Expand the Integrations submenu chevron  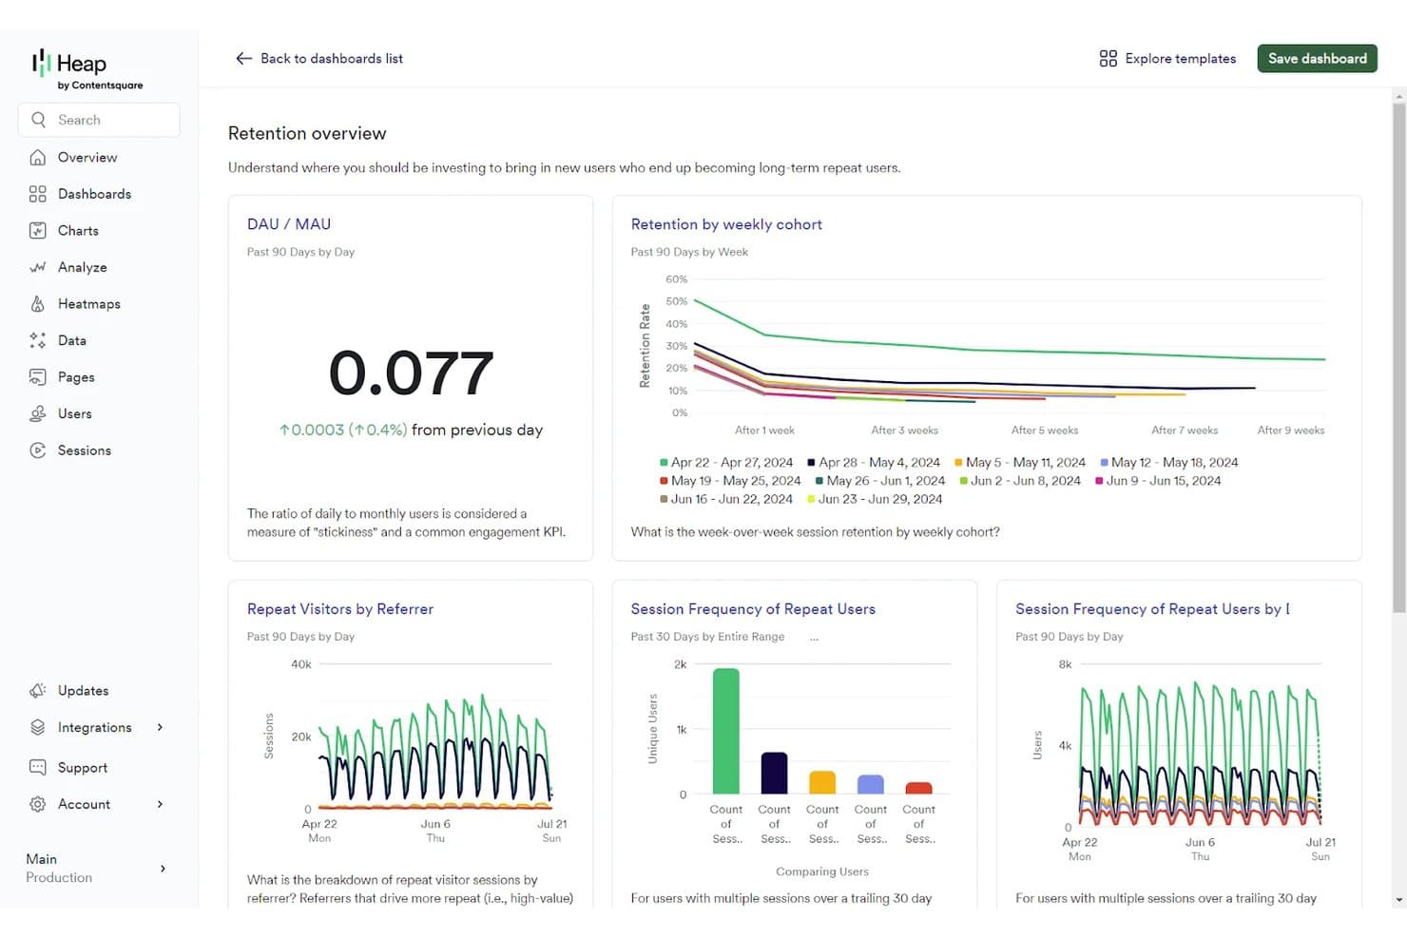click(x=160, y=727)
